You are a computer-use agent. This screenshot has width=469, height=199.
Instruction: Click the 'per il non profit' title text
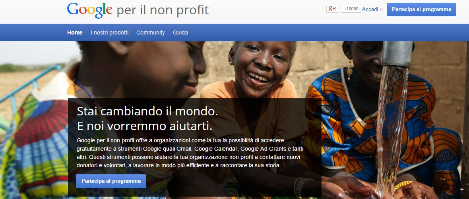[x=163, y=10]
